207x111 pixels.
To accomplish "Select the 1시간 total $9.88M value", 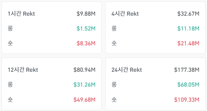I will (x=86, y=14).
